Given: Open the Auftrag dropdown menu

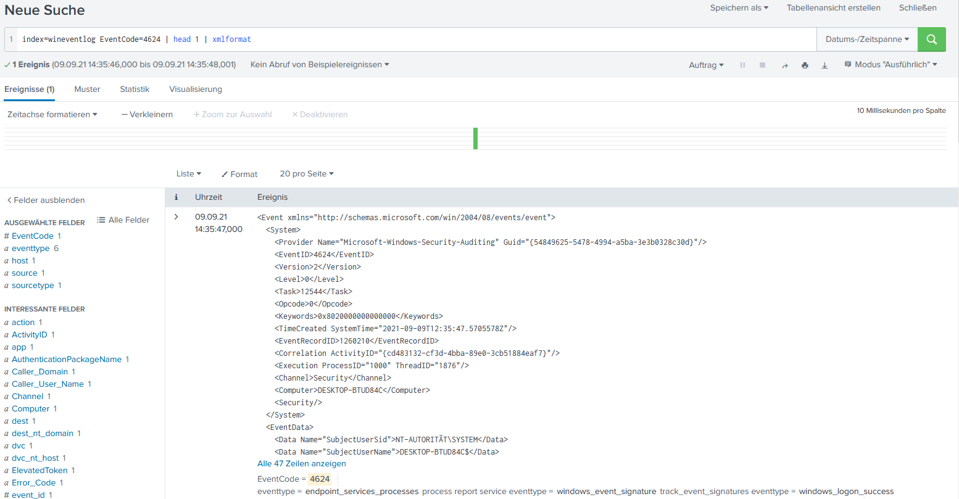Looking at the screenshot, I should coord(706,65).
